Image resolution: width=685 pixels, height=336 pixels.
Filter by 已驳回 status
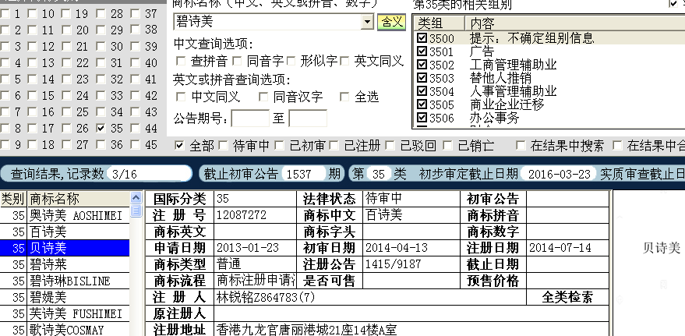click(390, 146)
